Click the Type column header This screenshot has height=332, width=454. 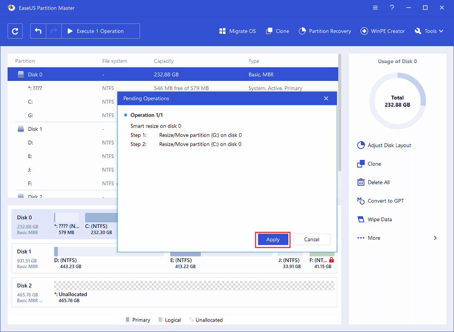click(x=254, y=61)
